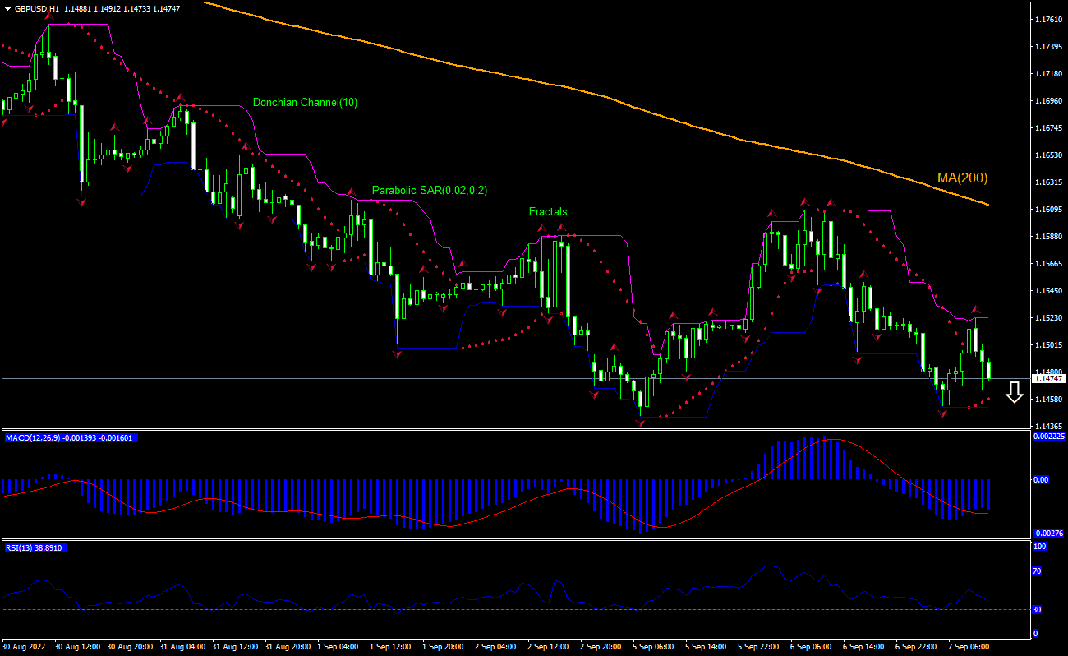
Task: Click the RSI(13) indicator title
Action: point(35,547)
